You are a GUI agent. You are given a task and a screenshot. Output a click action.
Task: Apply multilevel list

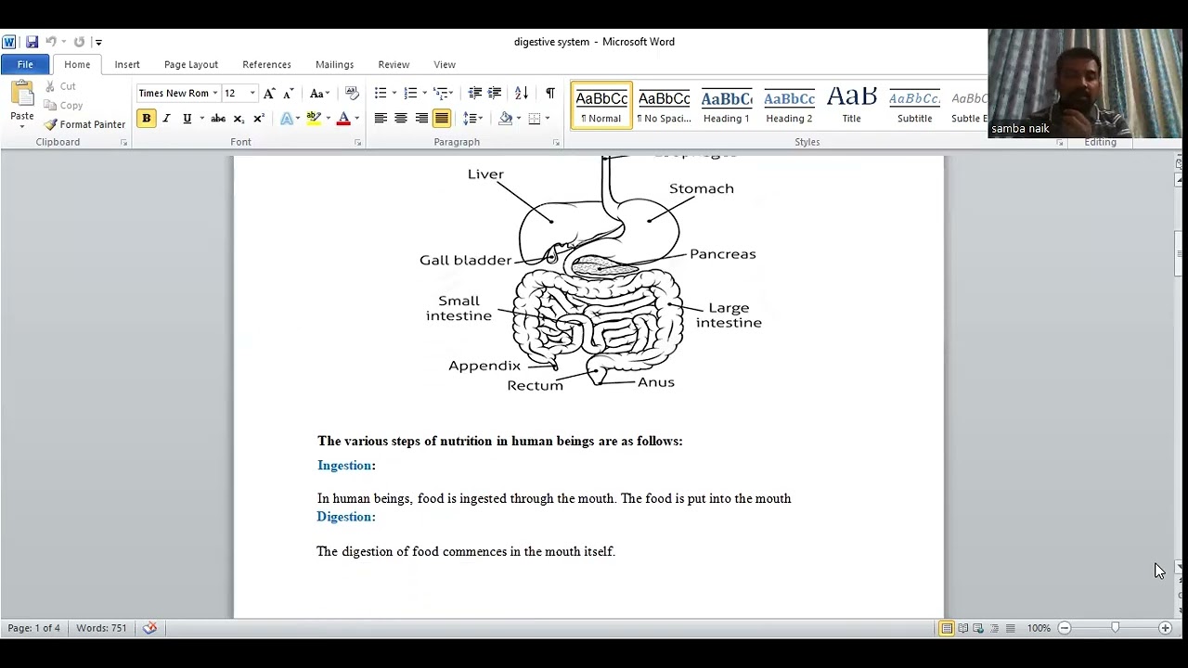point(441,93)
